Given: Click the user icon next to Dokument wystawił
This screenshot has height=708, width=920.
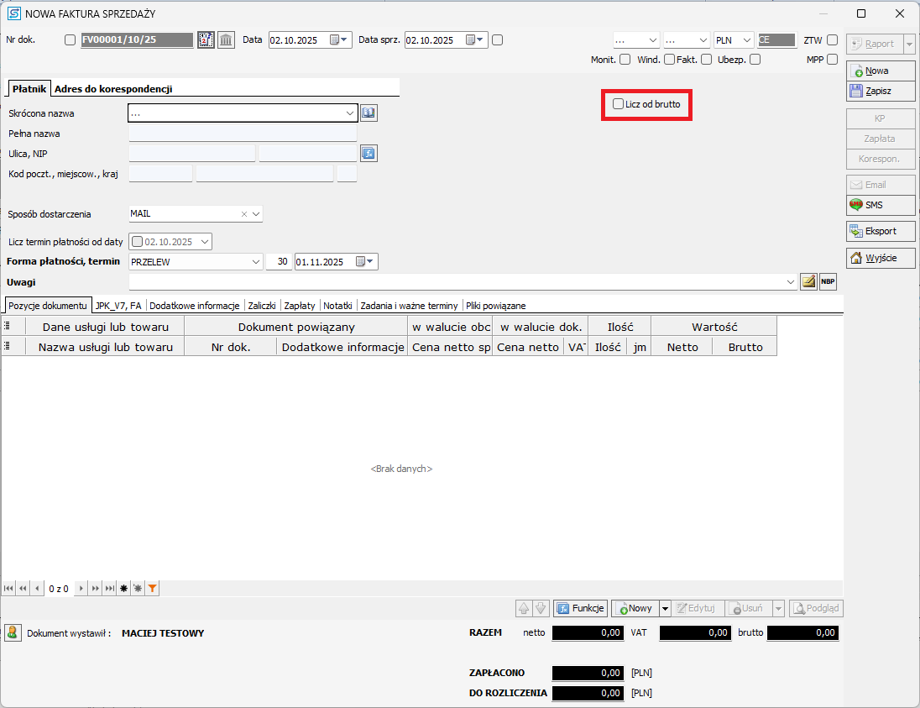Looking at the screenshot, I should tap(13, 632).
